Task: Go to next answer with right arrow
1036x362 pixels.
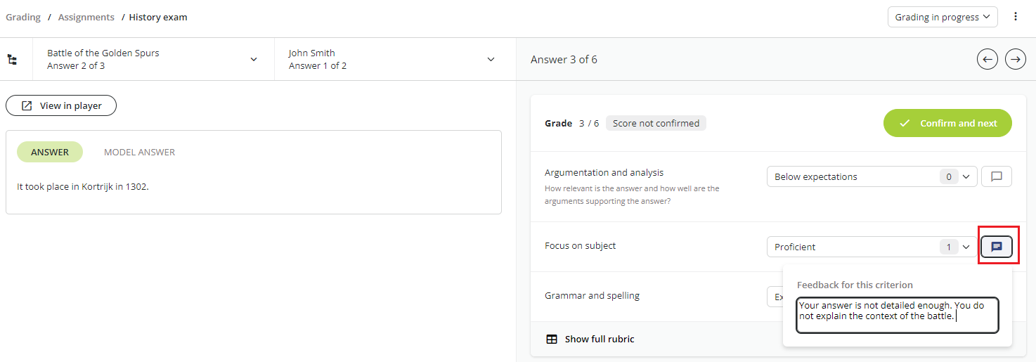Action: (x=1016, y=60)
